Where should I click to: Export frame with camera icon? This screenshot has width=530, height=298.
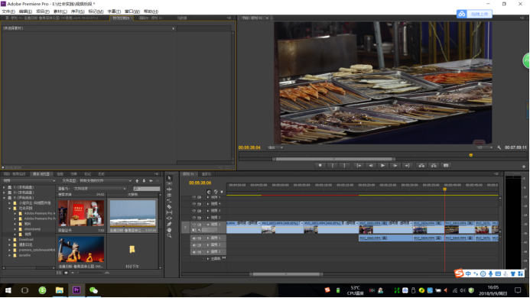click(x=446, y=166)
